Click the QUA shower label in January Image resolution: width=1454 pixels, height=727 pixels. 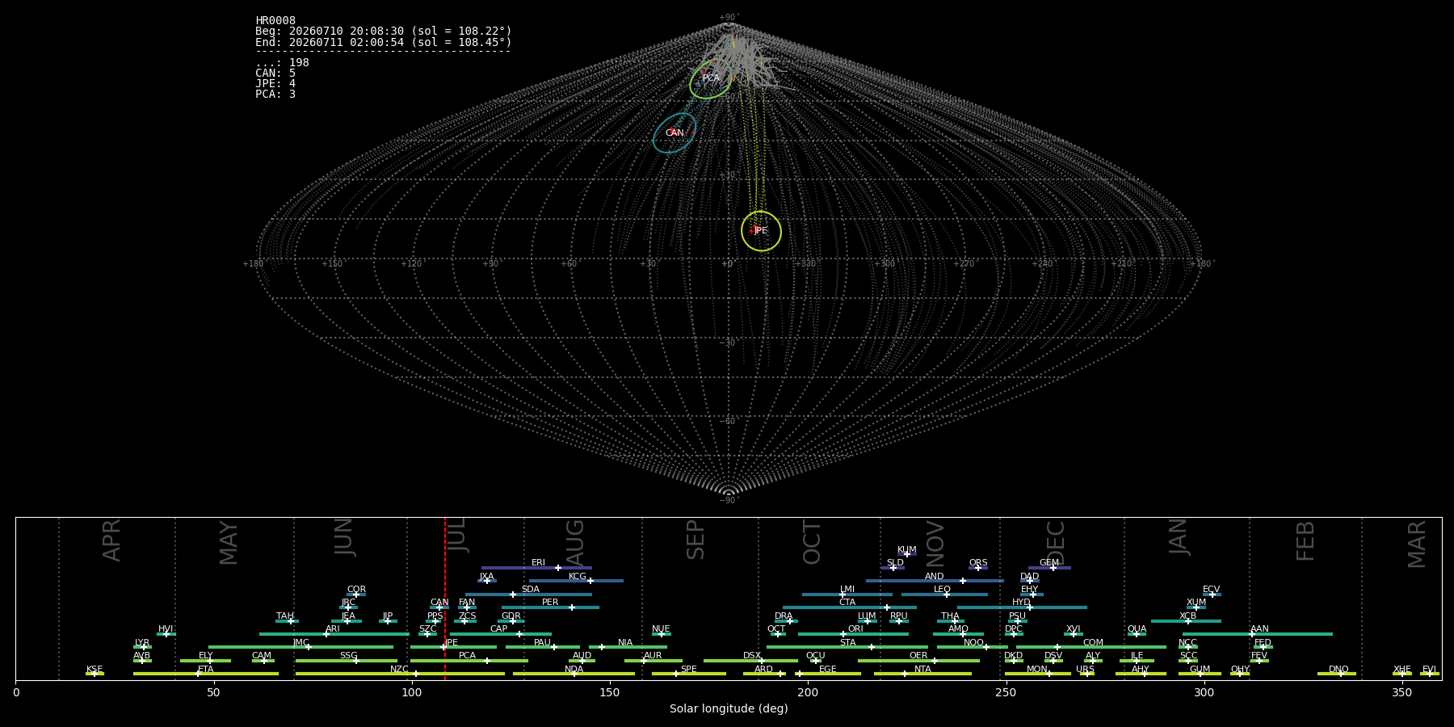tap(1137, 629)
